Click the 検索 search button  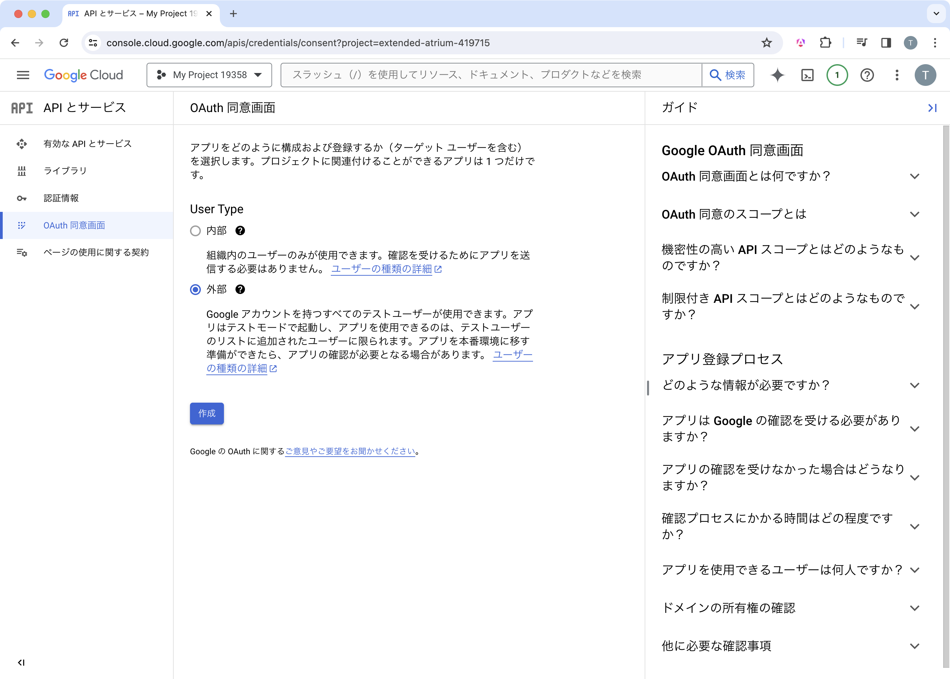728,75
